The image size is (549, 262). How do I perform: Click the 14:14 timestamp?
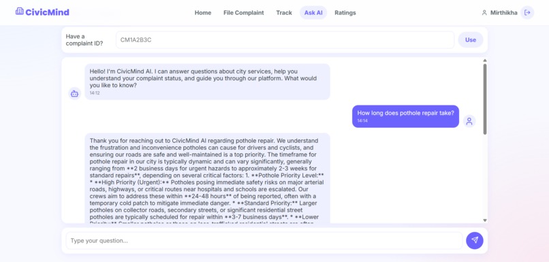[362, 120]
